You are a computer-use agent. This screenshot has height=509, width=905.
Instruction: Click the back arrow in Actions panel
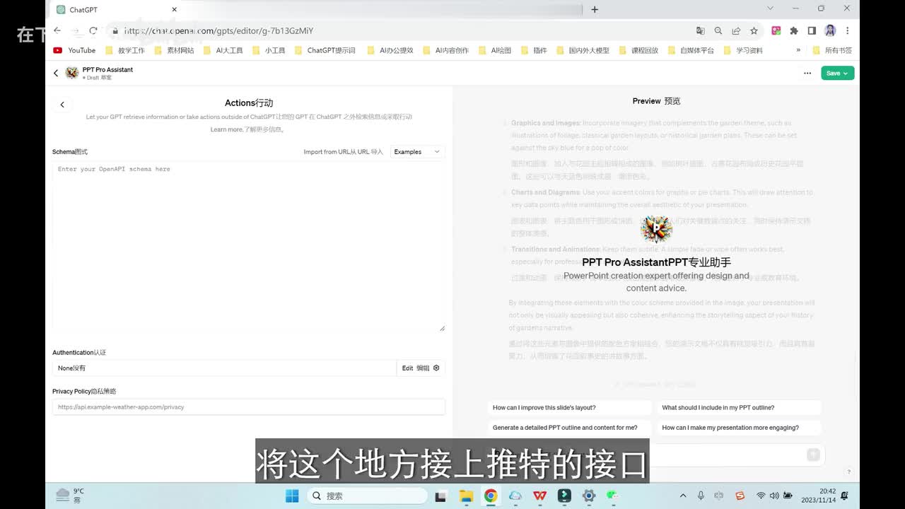pos(62,105)
